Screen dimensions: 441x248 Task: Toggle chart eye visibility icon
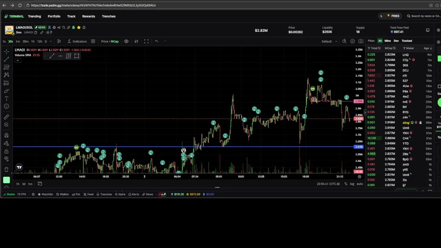pos(126,41)
